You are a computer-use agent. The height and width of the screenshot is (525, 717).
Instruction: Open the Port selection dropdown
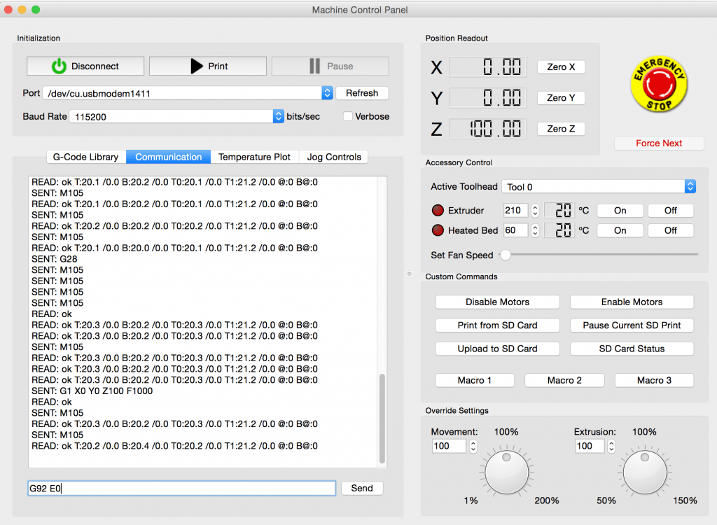(x=327, y=92)
